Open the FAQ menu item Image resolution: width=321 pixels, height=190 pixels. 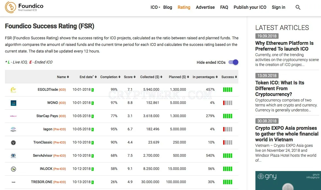[224, 7]
